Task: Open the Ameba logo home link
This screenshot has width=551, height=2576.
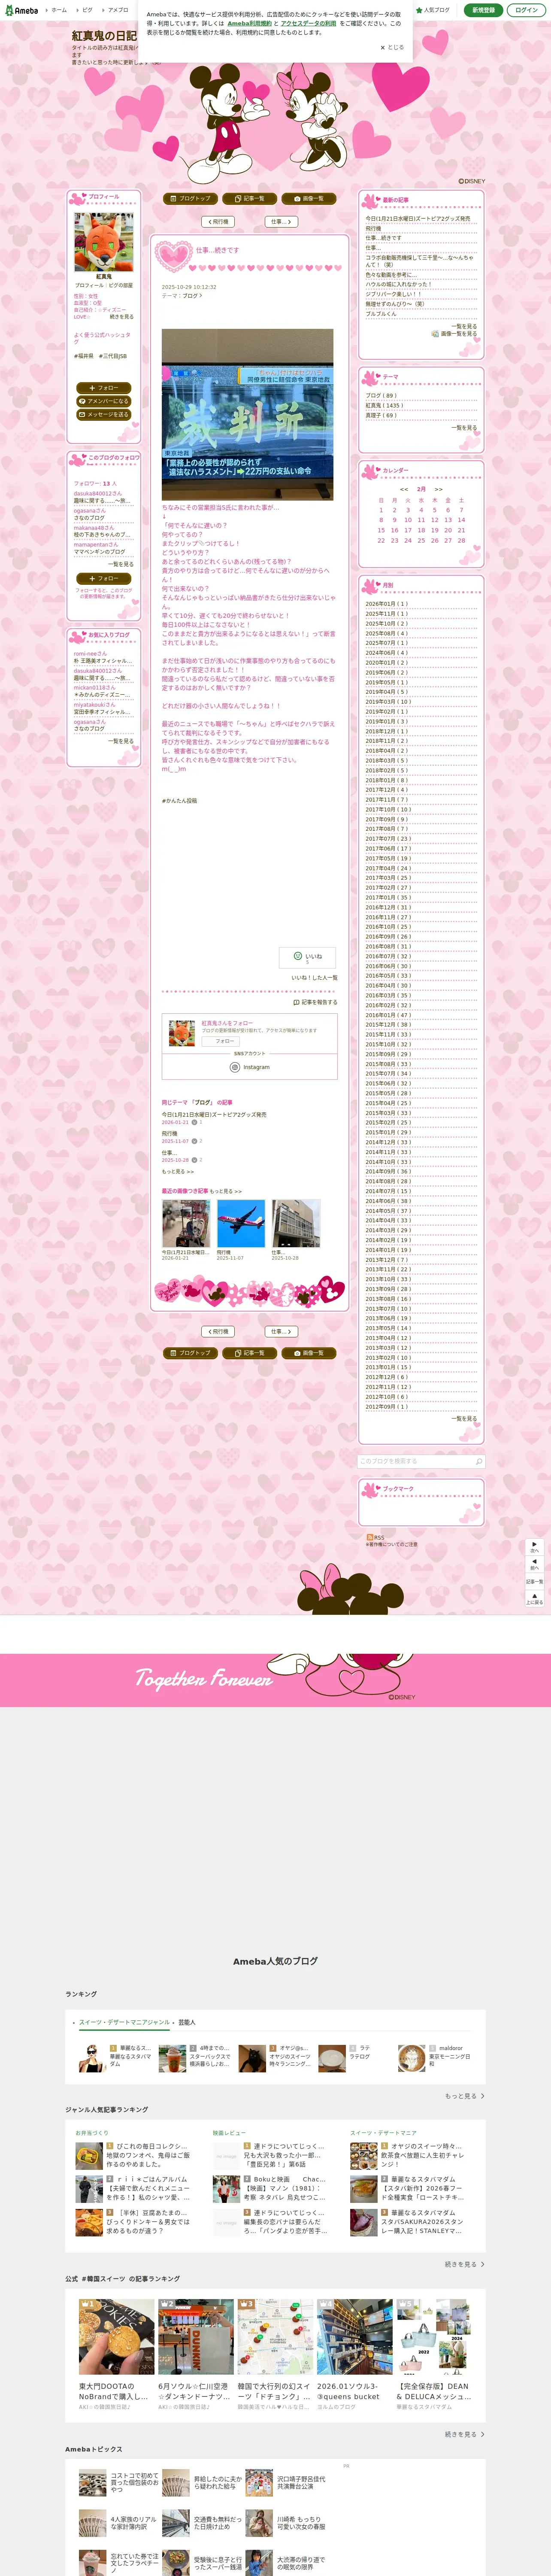Action: pos(21,10)
